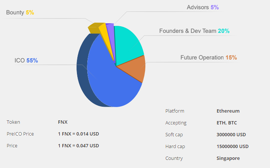Image resolution: width=270 pixels, height=168 pixels.
Task: Click the Singapore country value
Action: coord(228,158)
